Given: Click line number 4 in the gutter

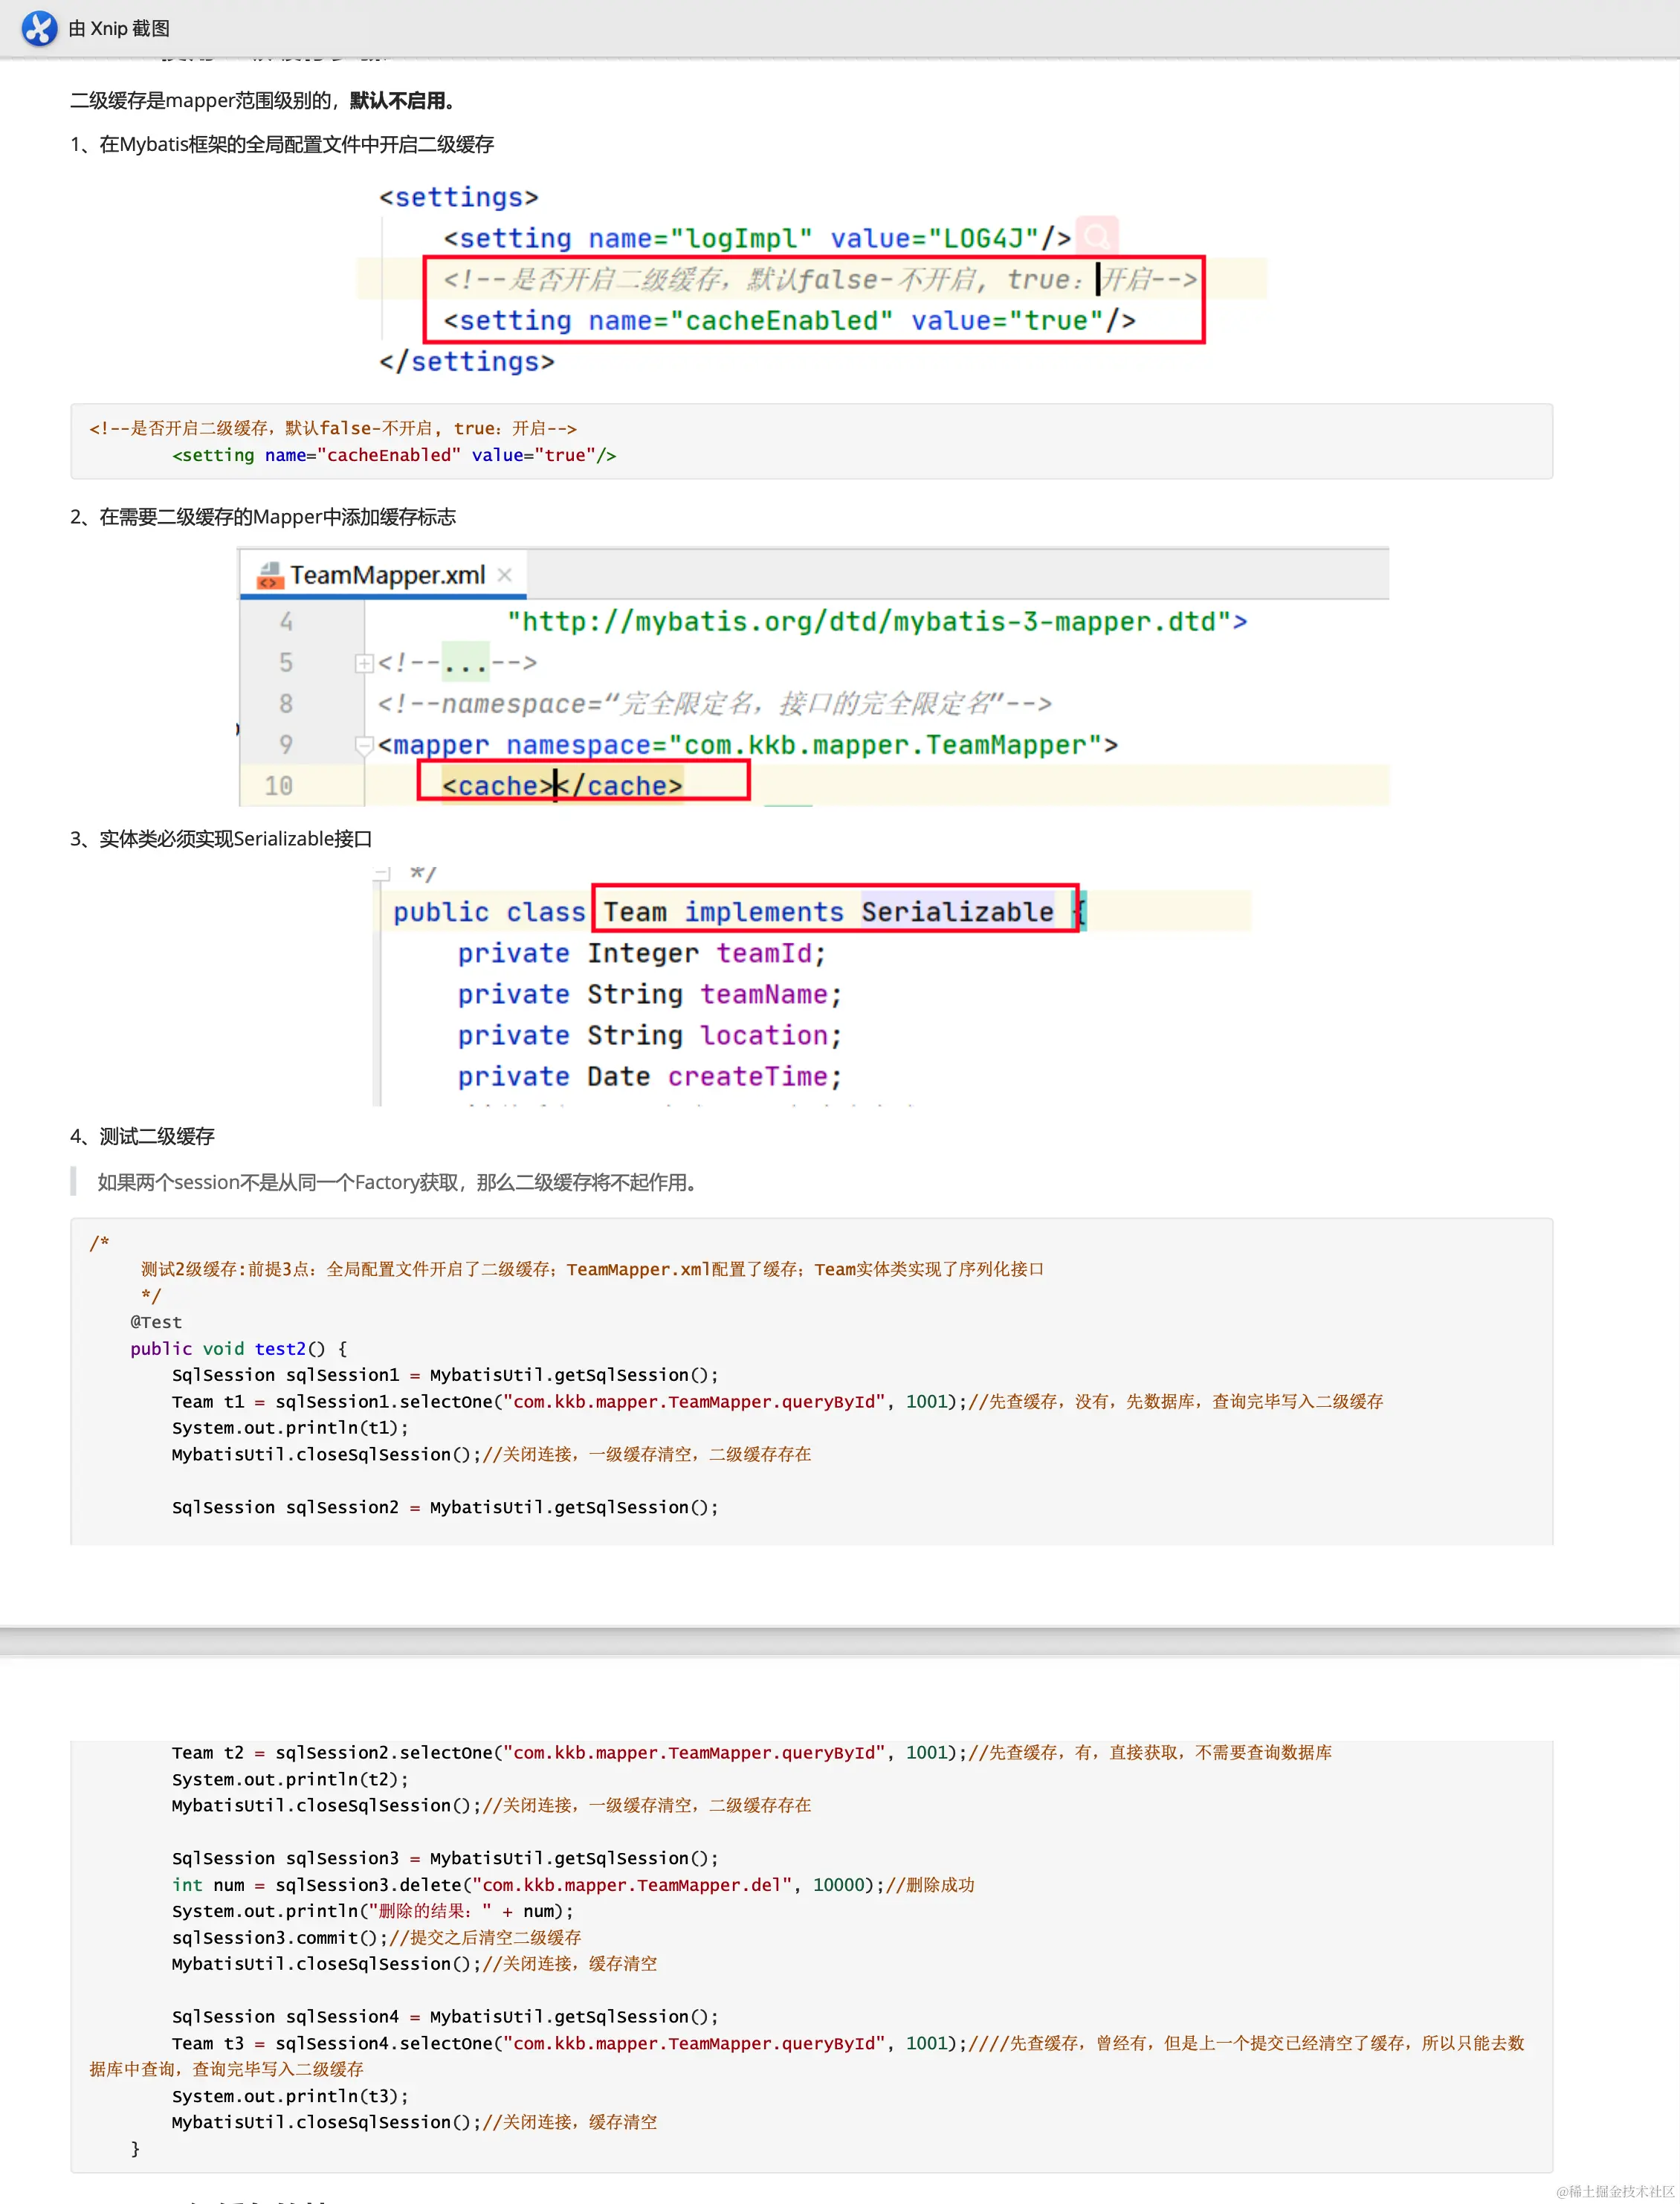Looking at the screenshot, I should [x=286, y=622].
